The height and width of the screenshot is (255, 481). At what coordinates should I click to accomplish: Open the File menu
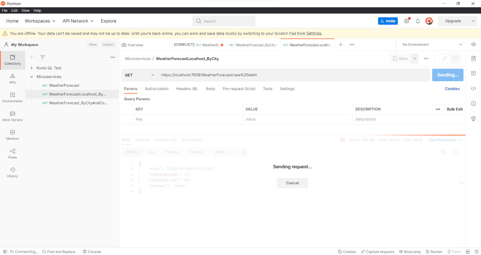5,10
